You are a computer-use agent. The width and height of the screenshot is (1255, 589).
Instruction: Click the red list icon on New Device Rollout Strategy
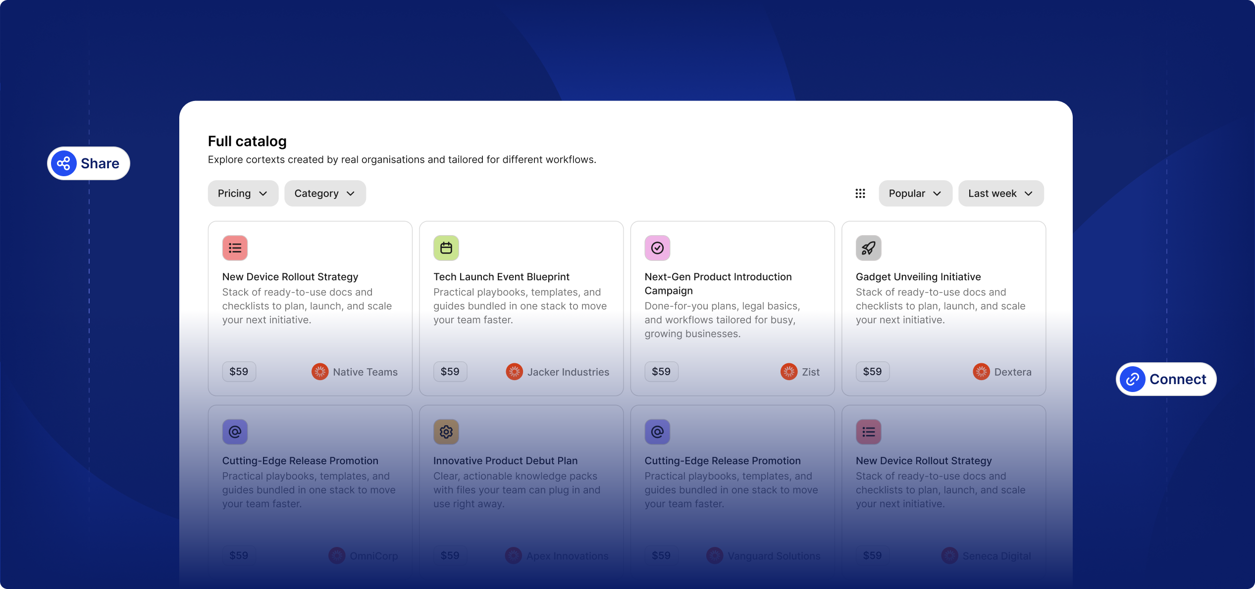coord(235,248)
